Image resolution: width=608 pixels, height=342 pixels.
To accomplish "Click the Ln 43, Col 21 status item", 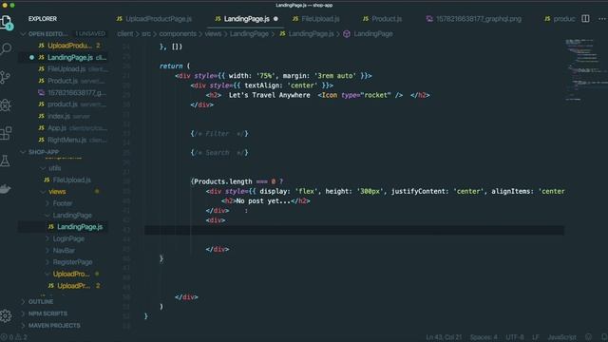I will tap(444, 337).
